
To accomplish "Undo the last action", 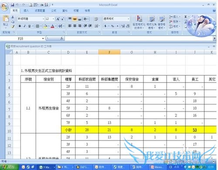I will tap(17, 5).
